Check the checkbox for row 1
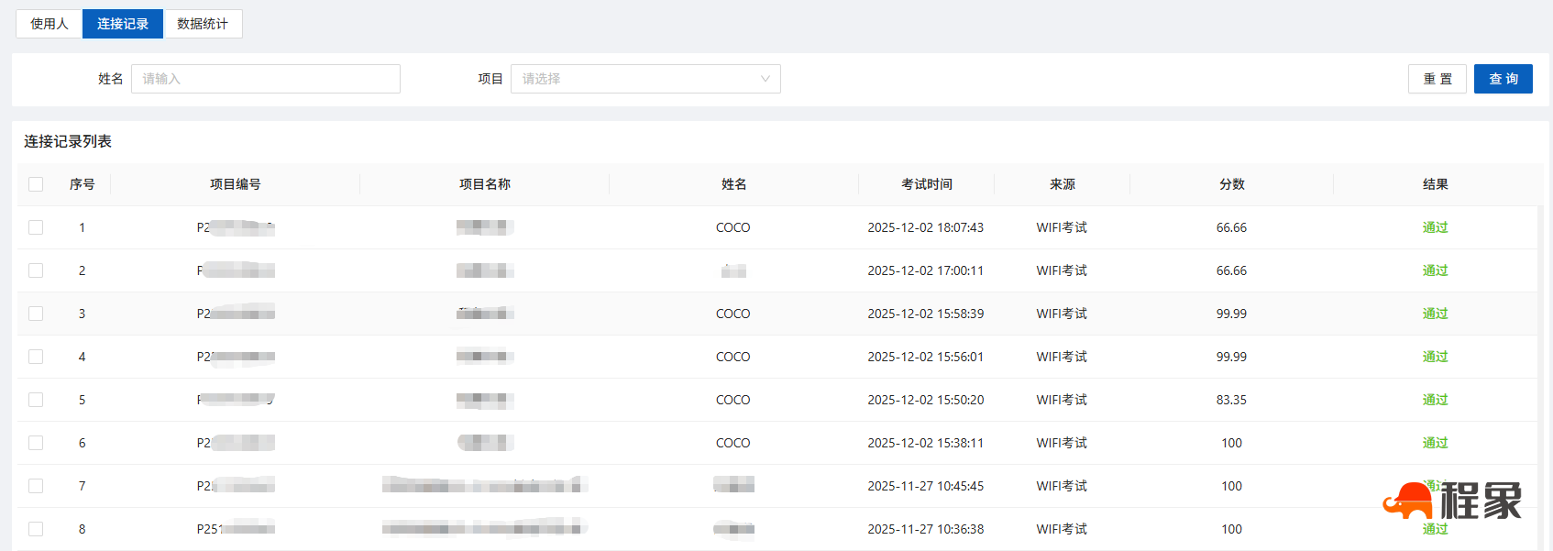The width and height of the screenshot is (1553, 551). click(36, 227)
